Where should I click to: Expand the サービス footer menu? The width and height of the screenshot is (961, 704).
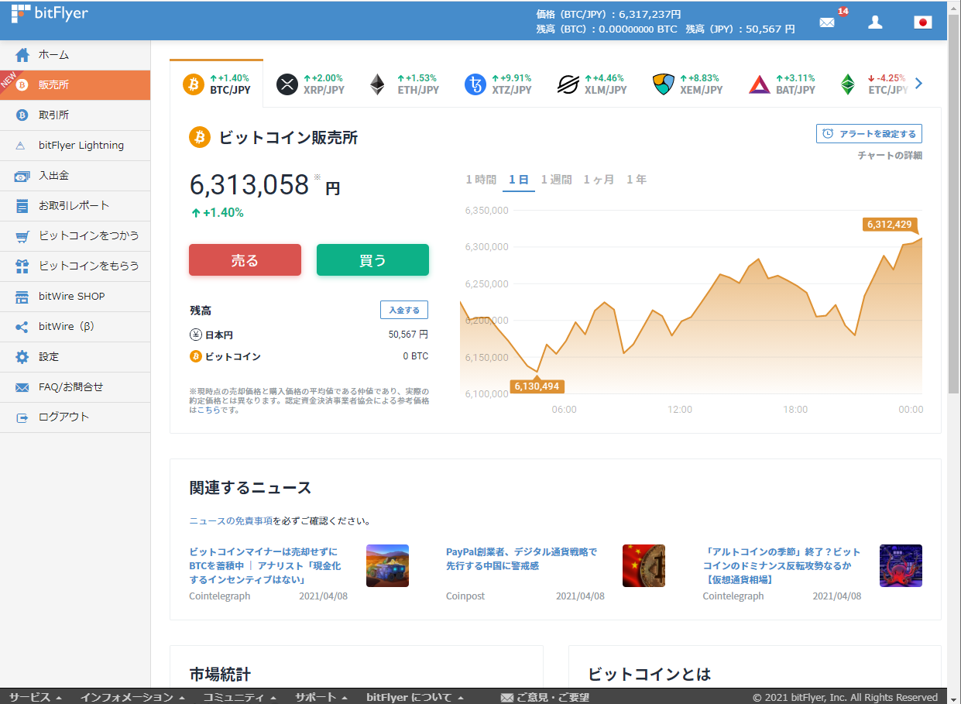(36, 697)
